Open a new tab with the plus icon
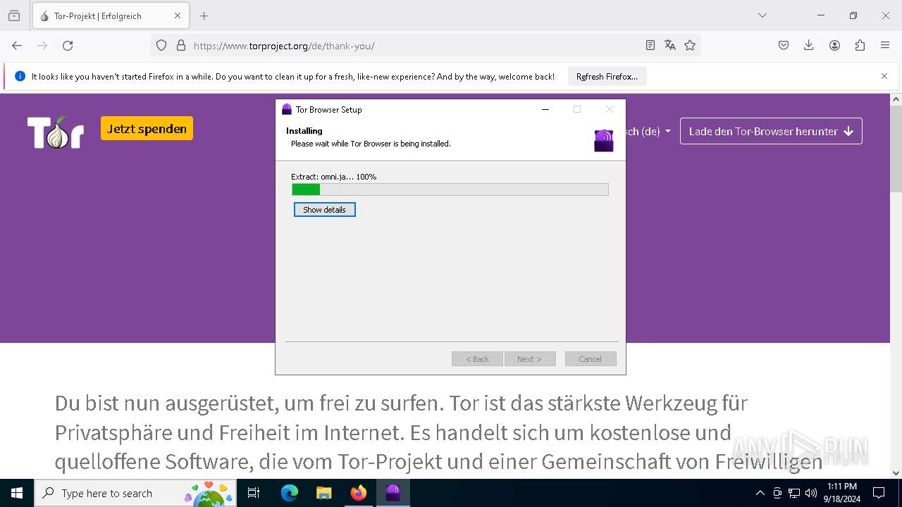Viewport: 902px width, 507px height. click(204, 15)
